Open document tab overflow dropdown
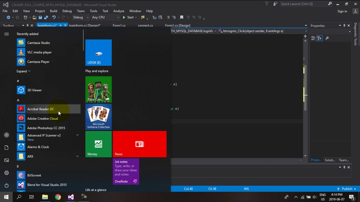 (x=306, y=26)
